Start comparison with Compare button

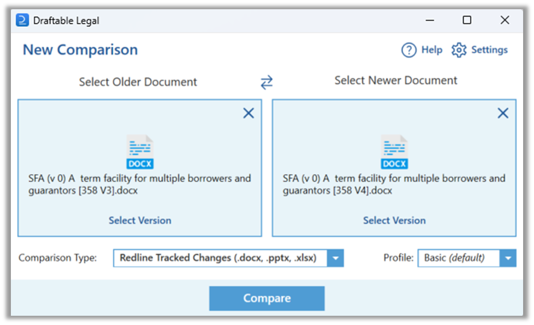click(x=266, y=298)
